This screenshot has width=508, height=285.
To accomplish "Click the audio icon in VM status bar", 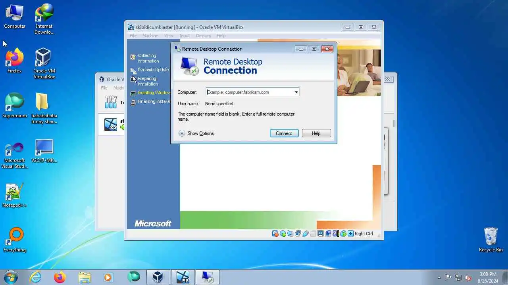I will tap(291, 234).
